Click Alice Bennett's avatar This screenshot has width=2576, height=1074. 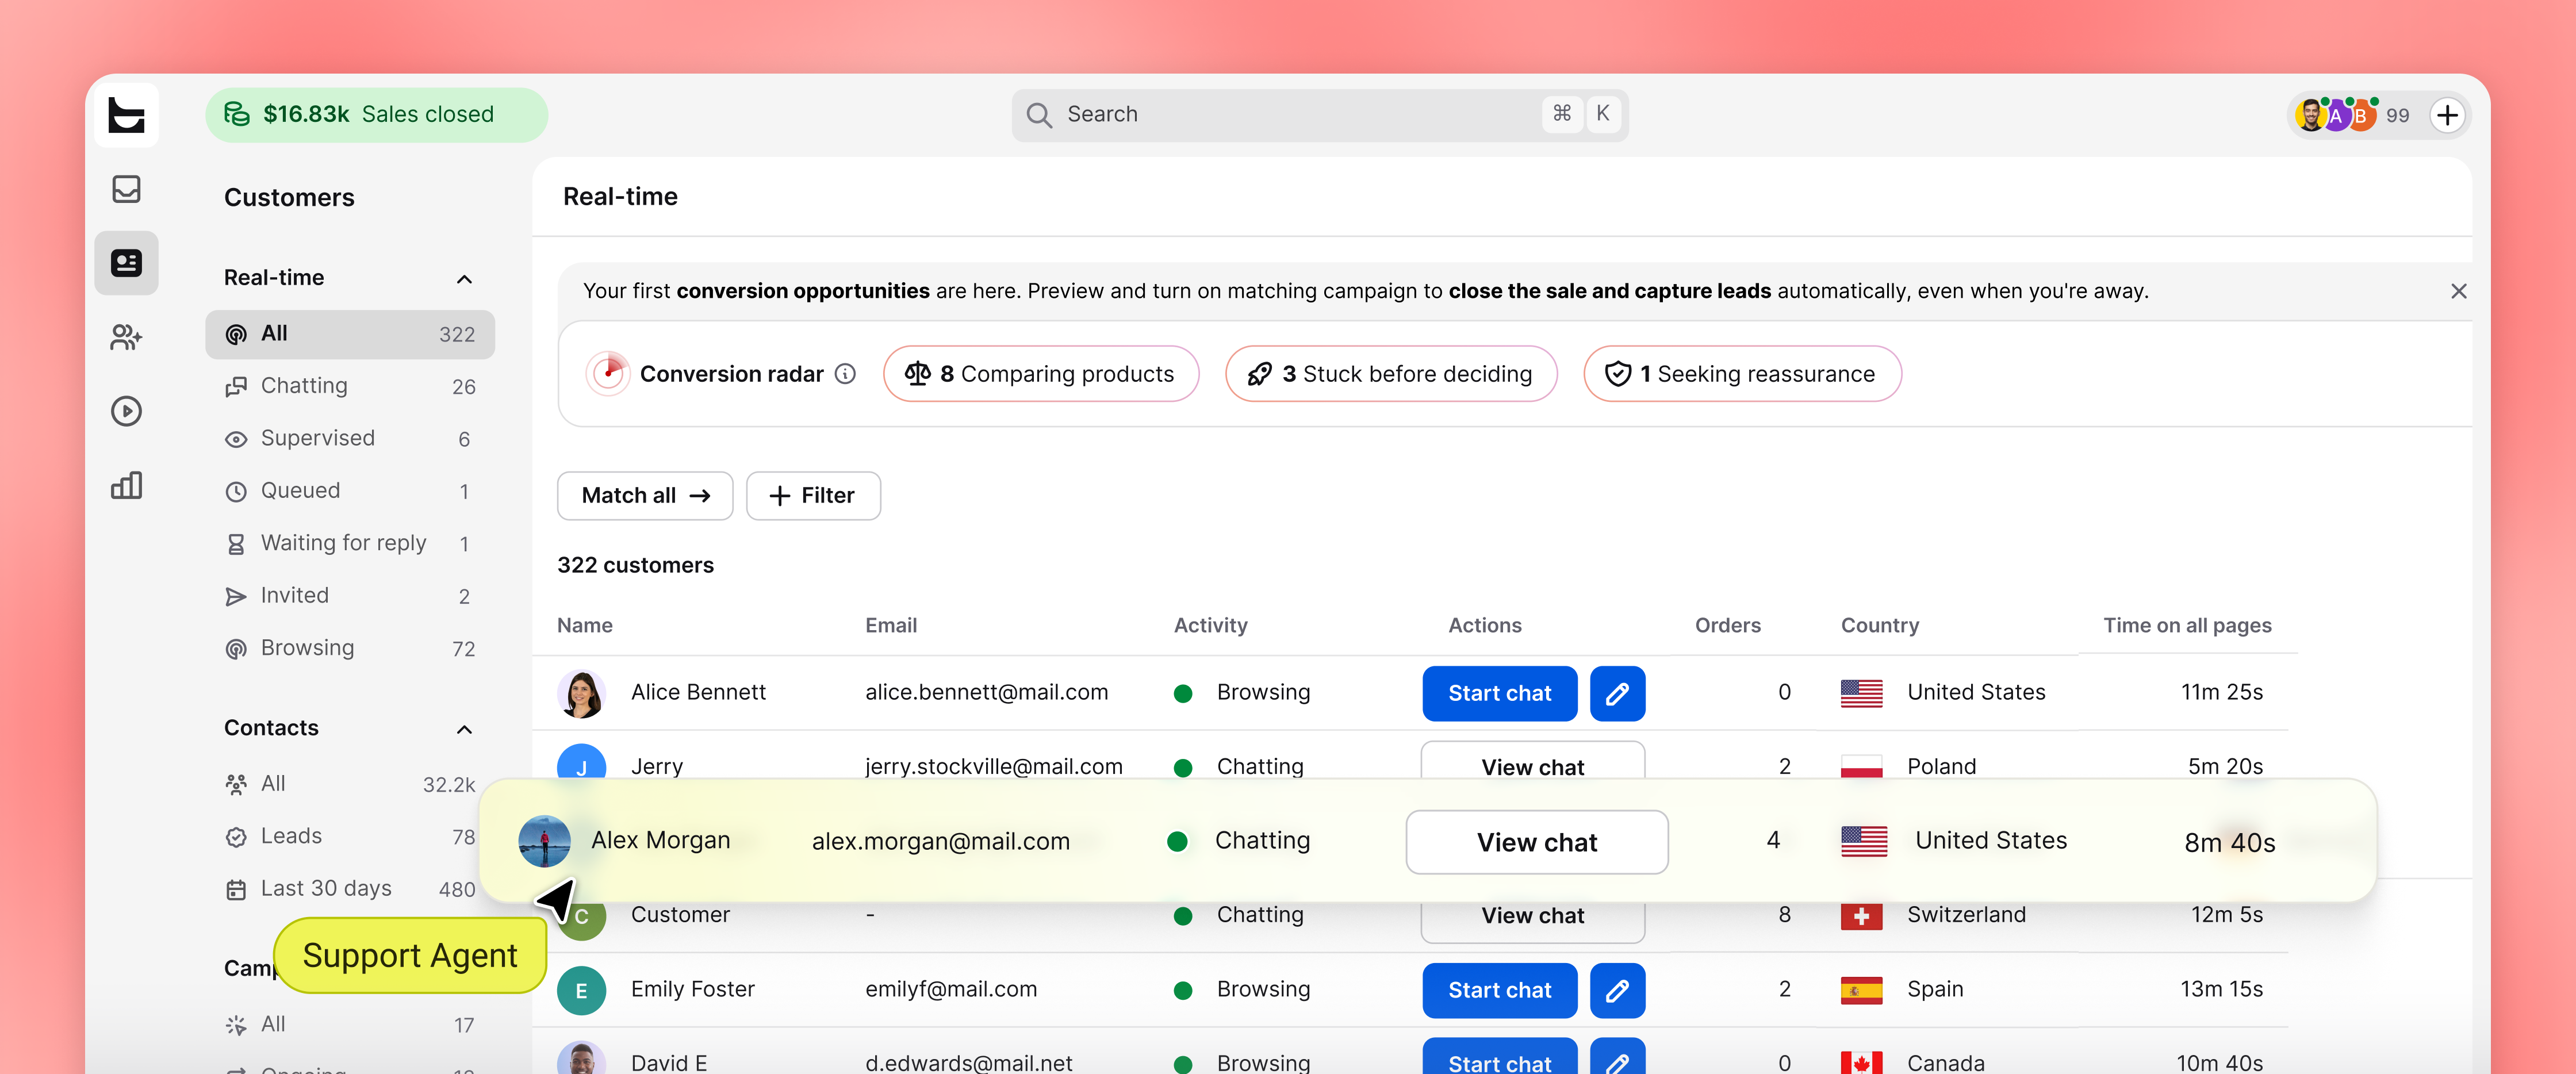(x=581, y=693)
